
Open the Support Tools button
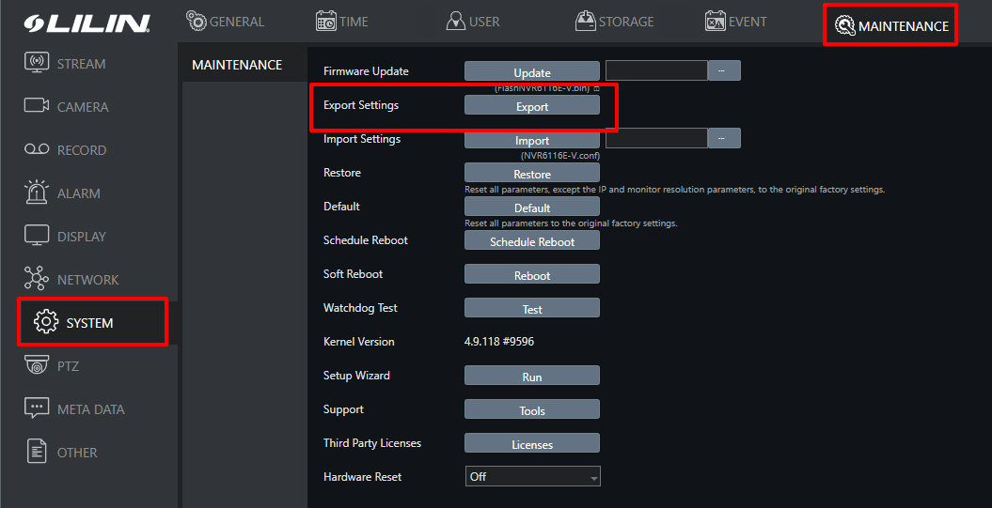pyautogui.click(x=532, y=409)
